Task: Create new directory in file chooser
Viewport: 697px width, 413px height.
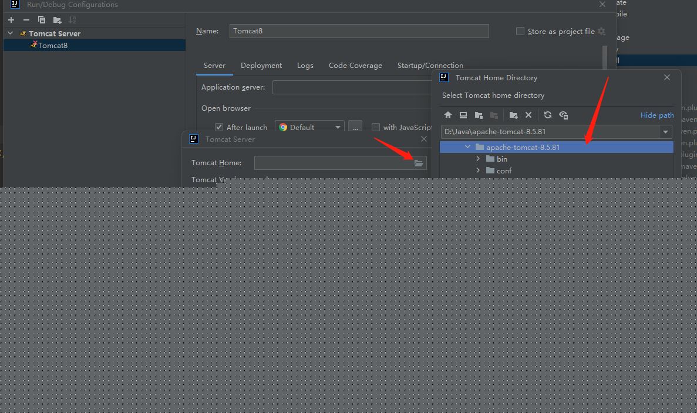Action: [x=513, y=115]
